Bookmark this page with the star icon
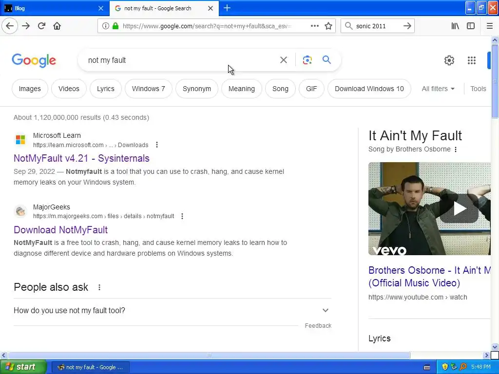This screenshot has height=374, width=499. coord(328,26)
